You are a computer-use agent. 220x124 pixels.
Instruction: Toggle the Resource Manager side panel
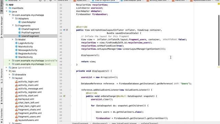click(x=1, y=27)
